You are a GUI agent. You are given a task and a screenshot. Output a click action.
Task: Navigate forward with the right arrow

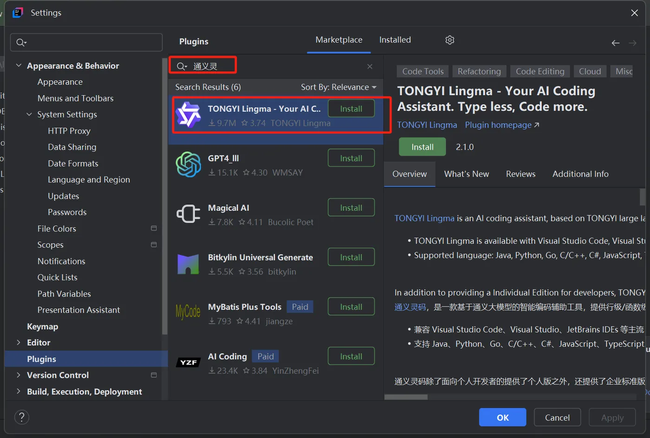[632, 43]
